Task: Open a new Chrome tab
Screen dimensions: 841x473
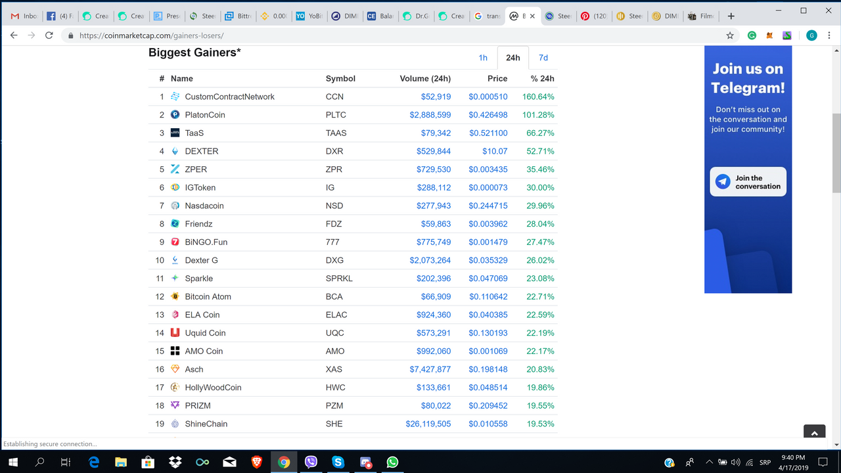Action: point(731,16)
